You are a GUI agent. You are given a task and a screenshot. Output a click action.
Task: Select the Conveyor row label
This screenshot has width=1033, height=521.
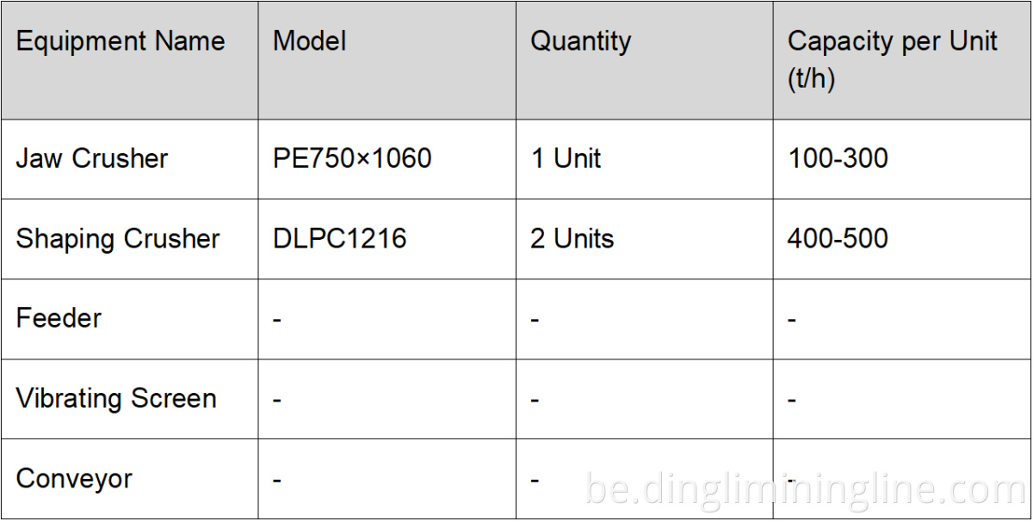click(x=74, y=479)
